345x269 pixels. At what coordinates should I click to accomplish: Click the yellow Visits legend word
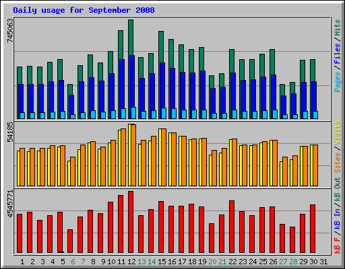[x=338, y=132]
